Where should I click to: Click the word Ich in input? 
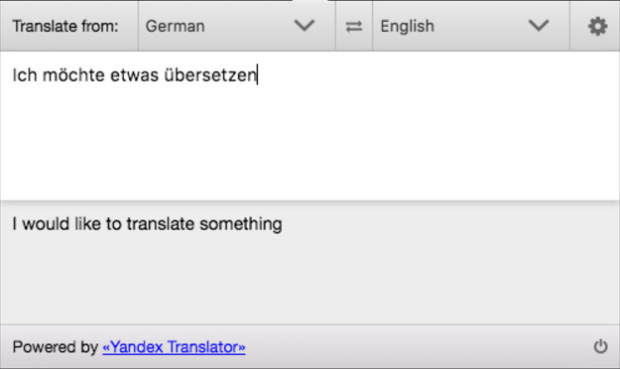[25, 74]
